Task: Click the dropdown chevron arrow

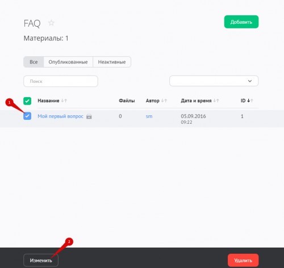Action: point(250,81)
